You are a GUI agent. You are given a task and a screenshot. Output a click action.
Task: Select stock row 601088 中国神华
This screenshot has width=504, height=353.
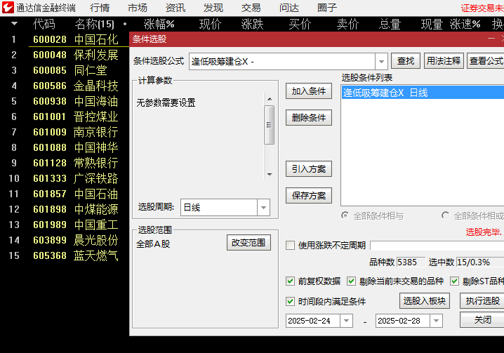point(65,147)
